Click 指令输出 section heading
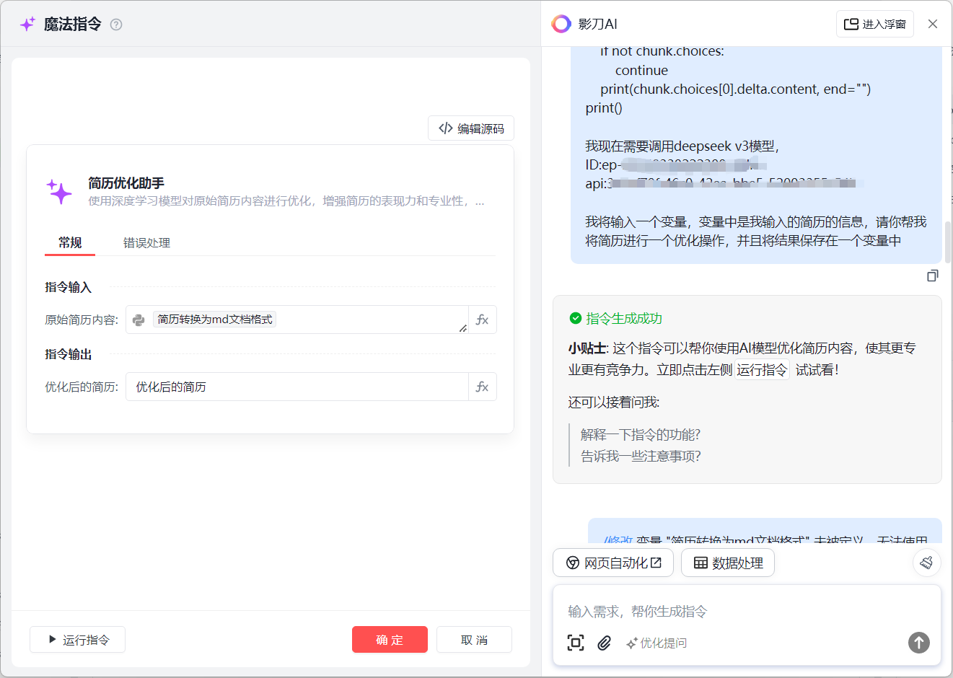This screenshot has height=678, width=953. [x=69, y=354]
